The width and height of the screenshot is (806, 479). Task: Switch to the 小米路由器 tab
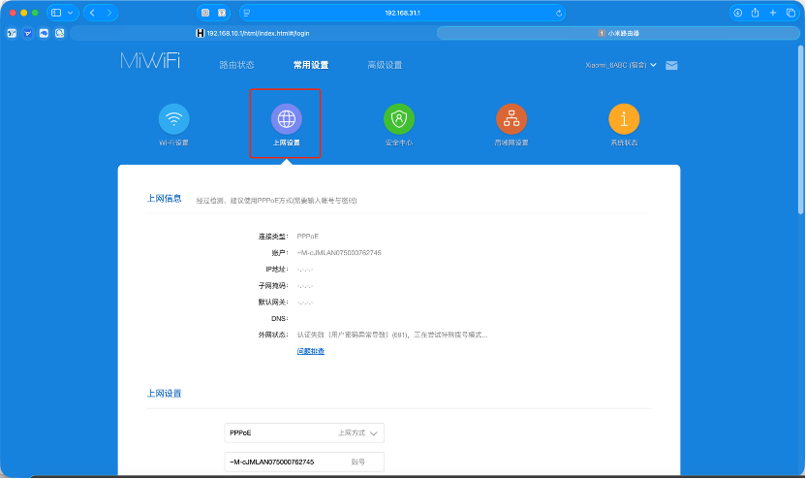click(618, 33)
